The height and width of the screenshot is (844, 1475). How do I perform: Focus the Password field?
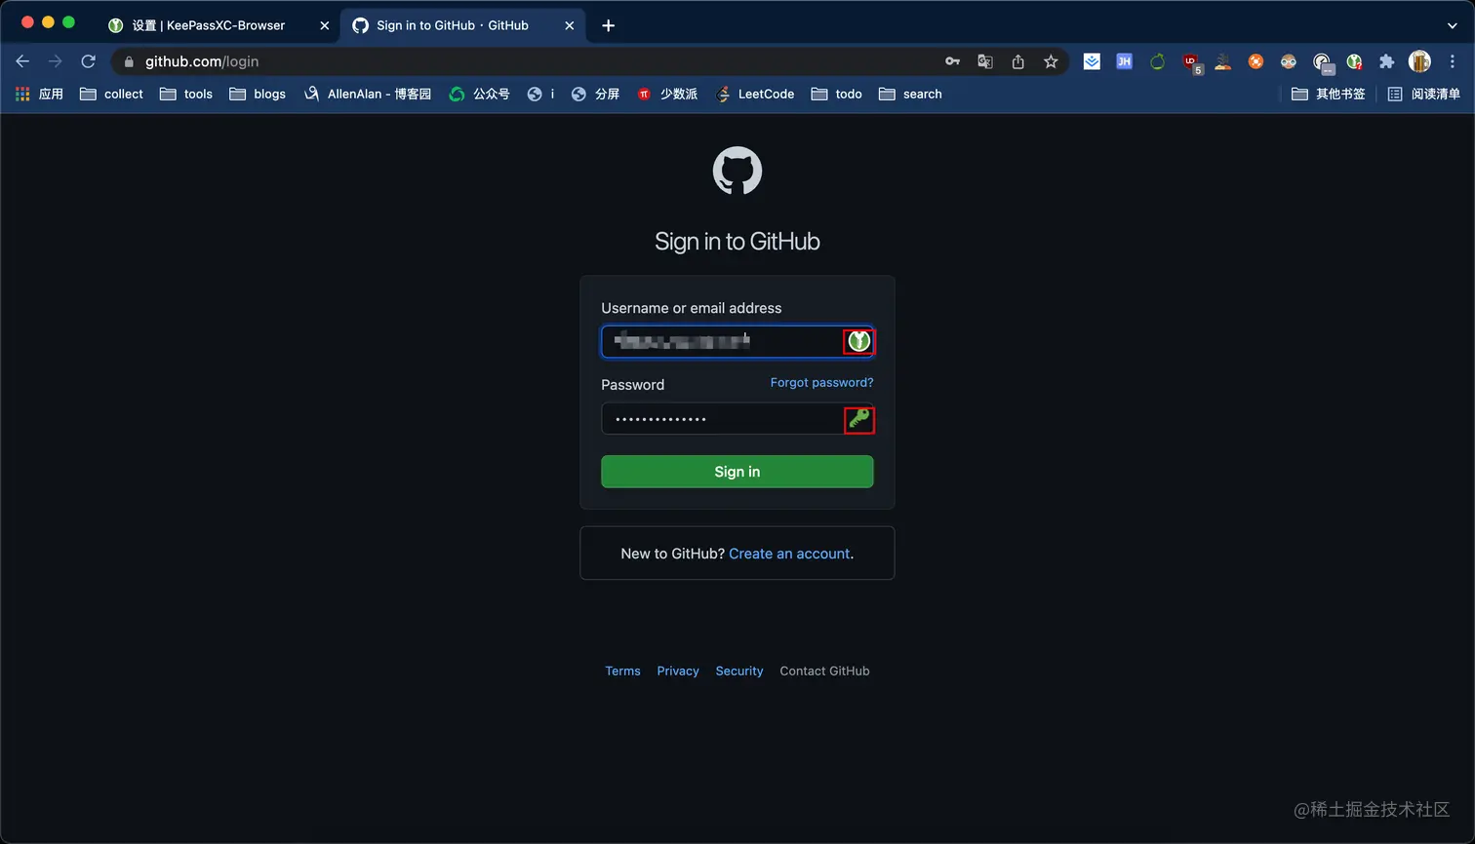[x=737, y=419]
